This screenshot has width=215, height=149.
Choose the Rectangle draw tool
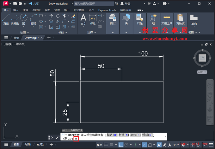pyautogui.click(x=41, y=16)
